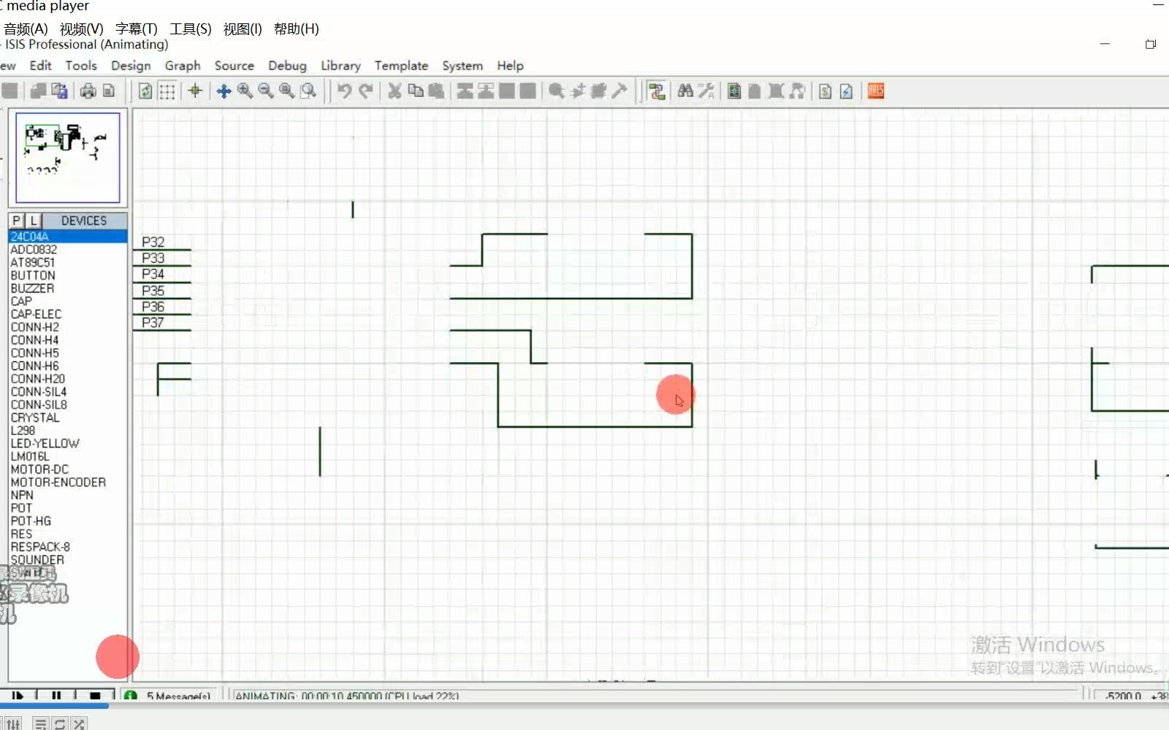Open the Debug menu
This screenshot has height=730, width=1169.
(x=287, y=66)
